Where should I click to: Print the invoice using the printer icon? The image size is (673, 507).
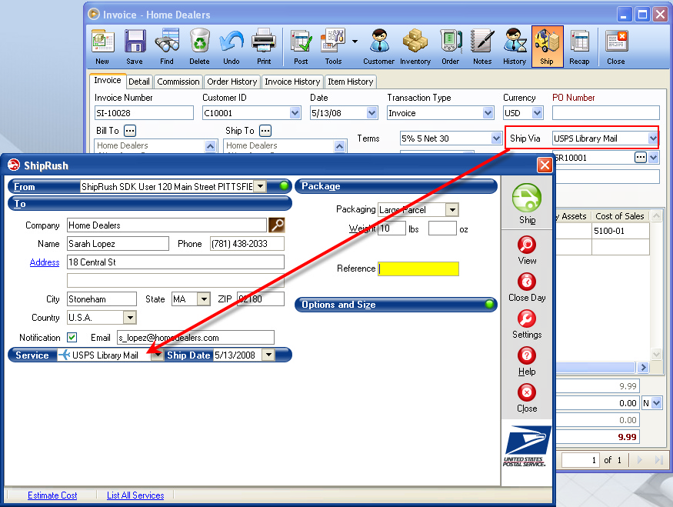click(x=264, y=46)
